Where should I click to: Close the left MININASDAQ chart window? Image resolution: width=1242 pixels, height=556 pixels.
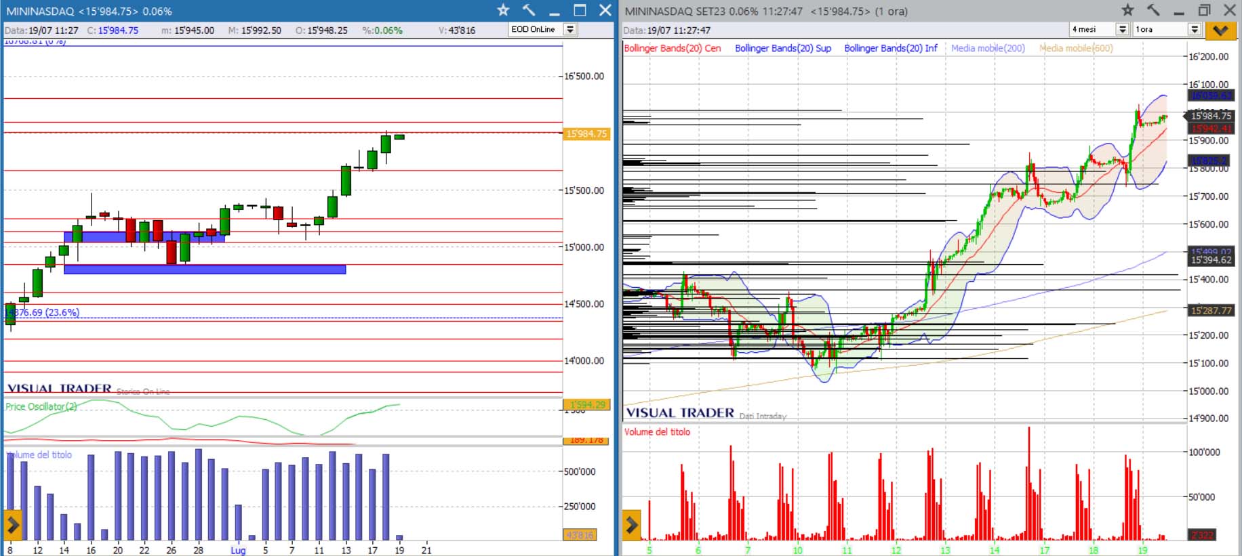click(605, 10)
